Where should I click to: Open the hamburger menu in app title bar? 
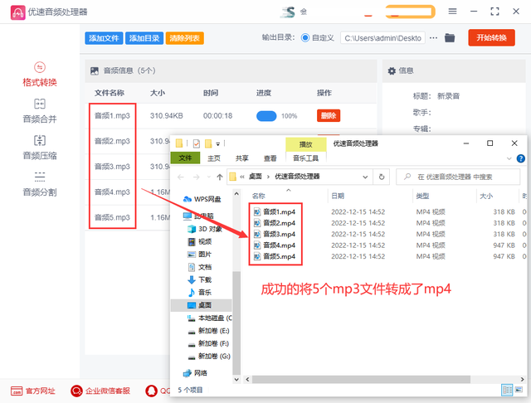tap(452, 12)
